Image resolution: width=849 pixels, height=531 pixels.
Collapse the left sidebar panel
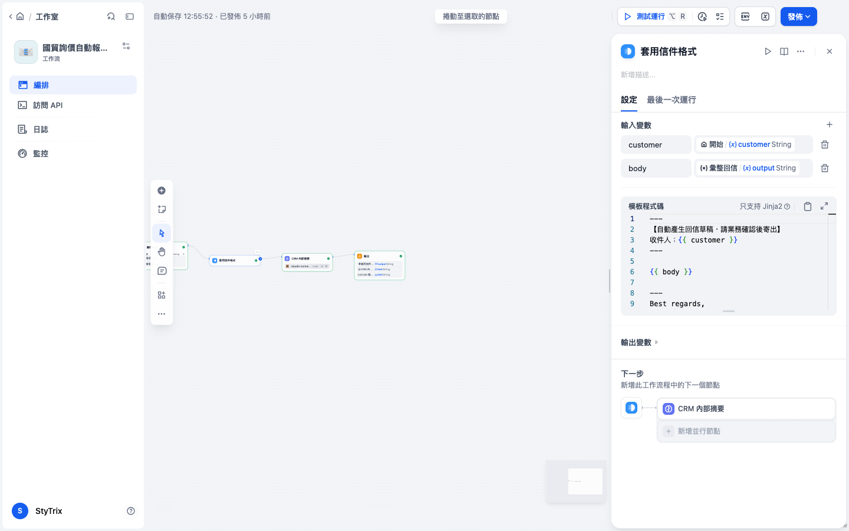coord(130,17)
